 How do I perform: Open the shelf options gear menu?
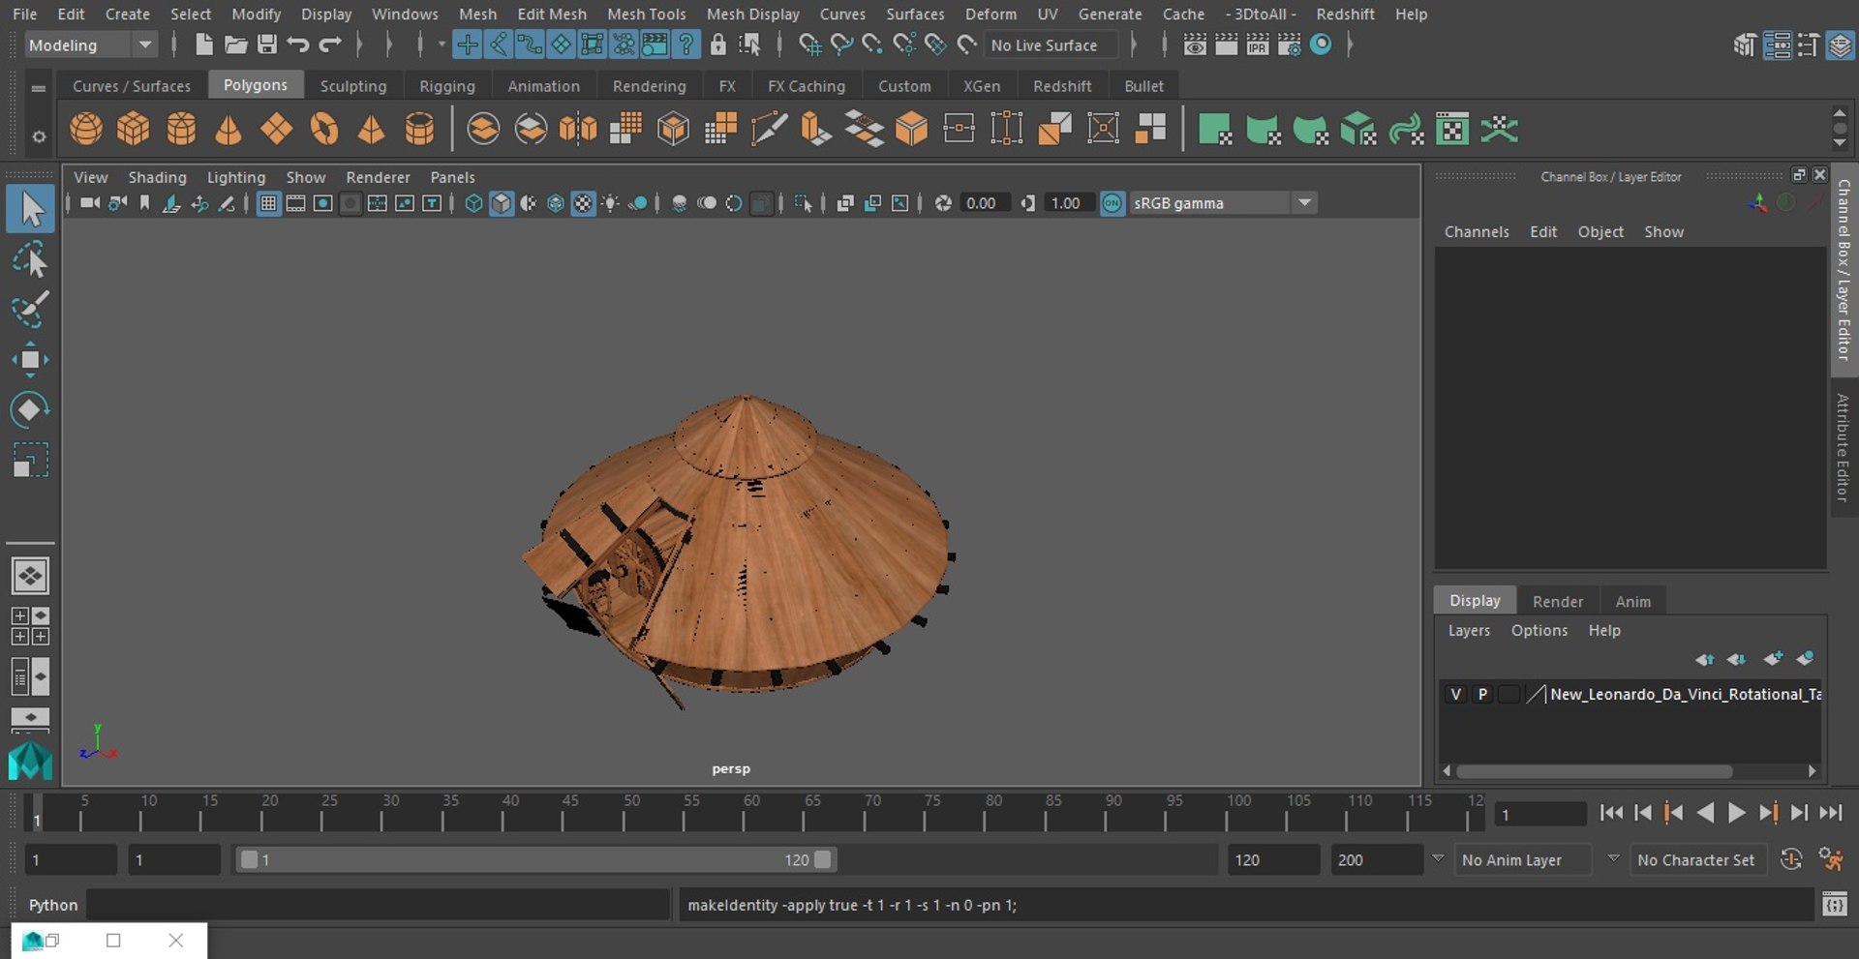pos(39,136)
